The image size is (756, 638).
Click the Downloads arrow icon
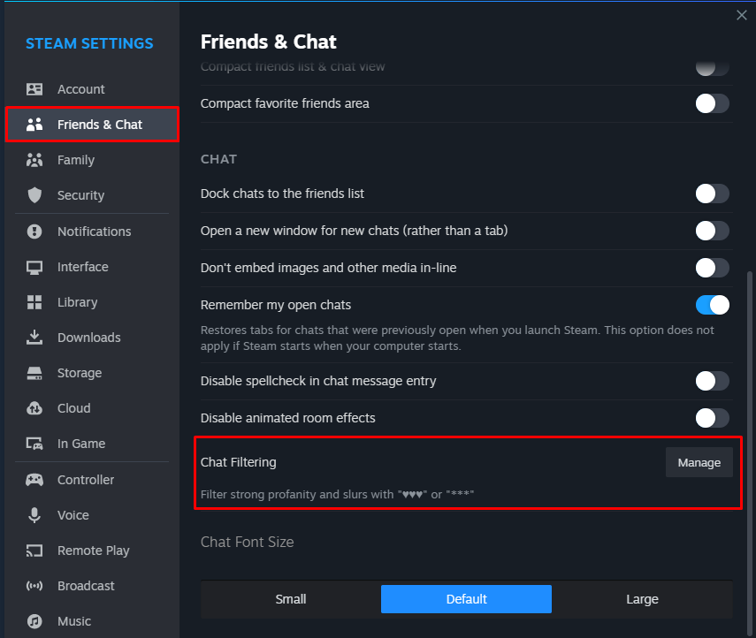pos(34,338)
